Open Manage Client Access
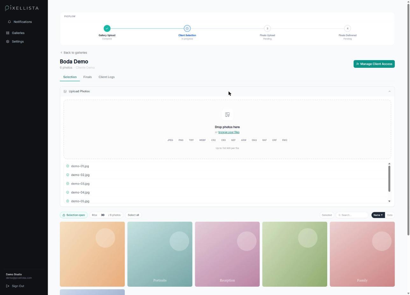The image size is (410, 295). pos(374,64)
